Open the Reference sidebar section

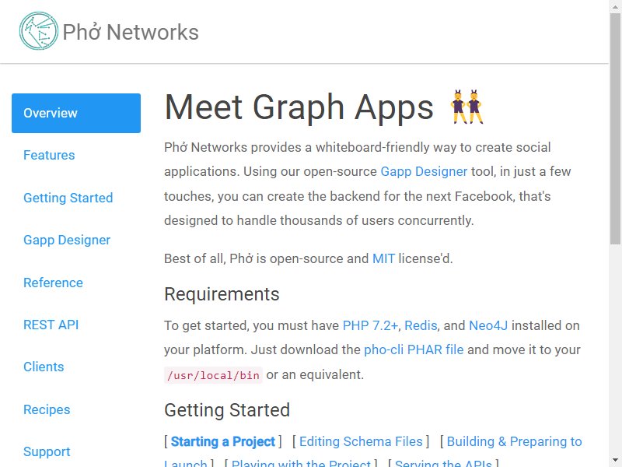(53, 283)
